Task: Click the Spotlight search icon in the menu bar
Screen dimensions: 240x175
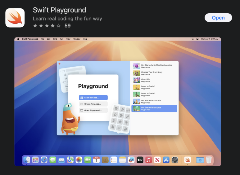Action: [193, 39]
